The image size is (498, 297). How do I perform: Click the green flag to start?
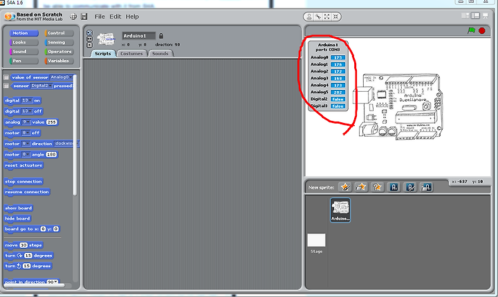click(471, 30)
